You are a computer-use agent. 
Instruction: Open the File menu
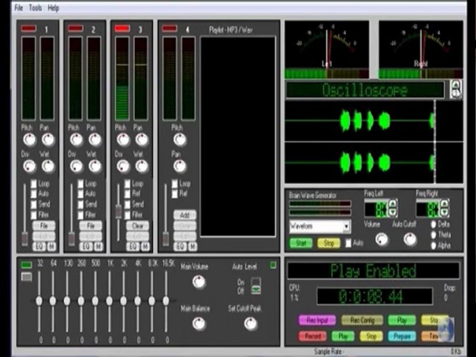[18, 8]
